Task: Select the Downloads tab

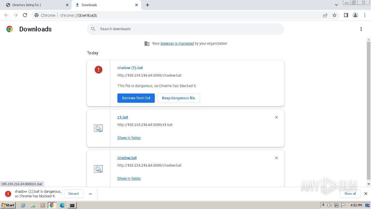Action: [106, 5]
